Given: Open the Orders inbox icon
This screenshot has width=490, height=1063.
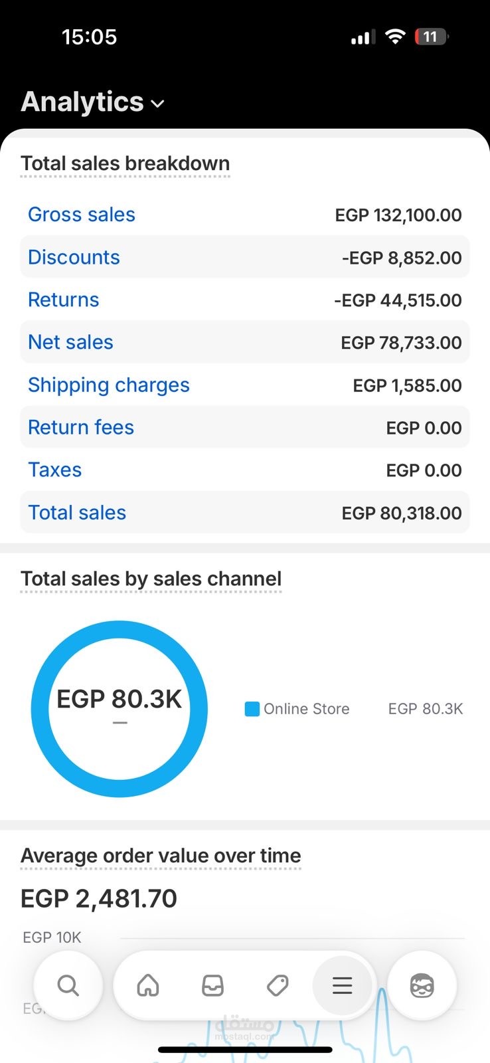Looking at the screenshot, I should click(x=212, y=985).
